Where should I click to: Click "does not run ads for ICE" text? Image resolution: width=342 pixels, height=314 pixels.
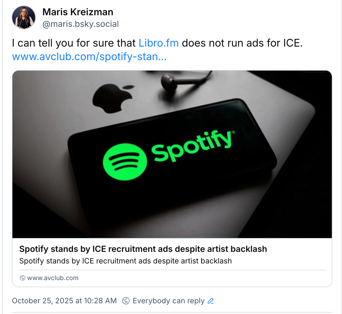tap(242, 43)
